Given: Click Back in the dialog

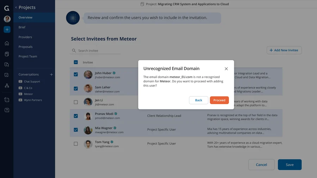Looking at the screenshot, I should (199, 100).
